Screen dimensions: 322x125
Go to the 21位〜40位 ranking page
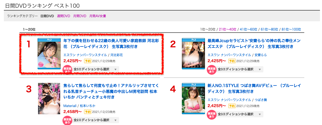coord(228,29)
